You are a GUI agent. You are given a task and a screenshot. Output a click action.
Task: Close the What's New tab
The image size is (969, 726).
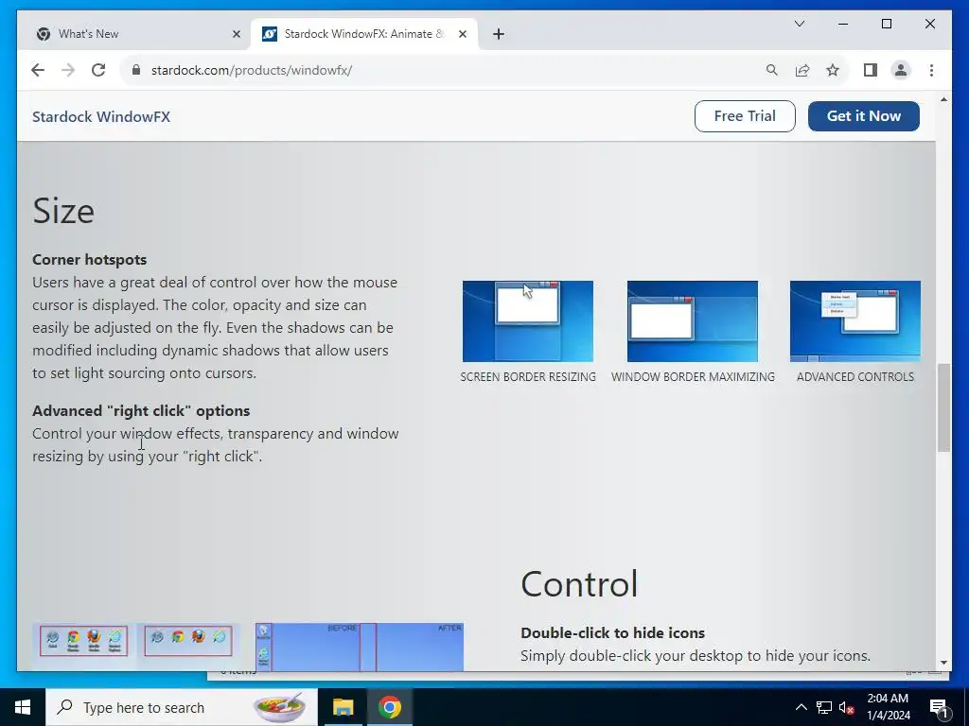click(x=236, y=34)
